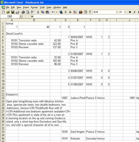
Task: Apply Bold formatting
Action: point(130,12)
